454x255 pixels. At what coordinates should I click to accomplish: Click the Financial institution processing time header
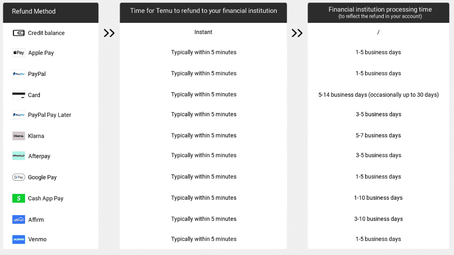(380, 12)
